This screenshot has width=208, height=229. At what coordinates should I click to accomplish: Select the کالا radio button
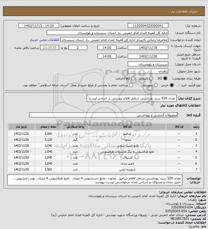[165, 78]
